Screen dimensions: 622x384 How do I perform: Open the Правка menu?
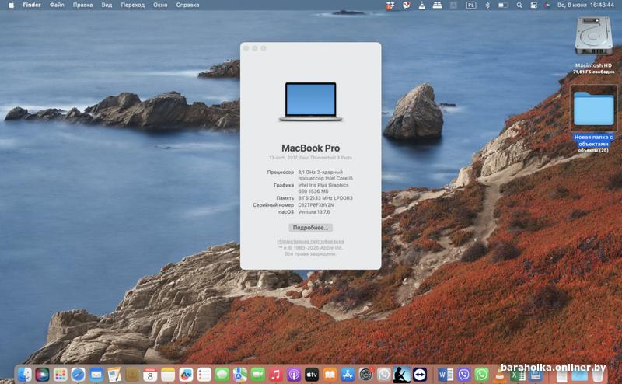82,5
